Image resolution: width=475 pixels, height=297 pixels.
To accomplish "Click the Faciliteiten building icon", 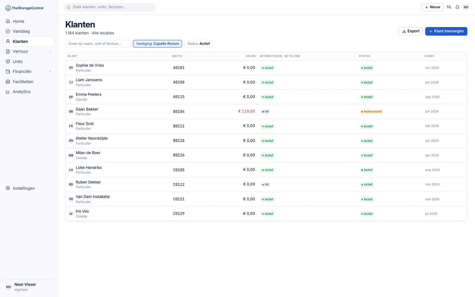I will click(x=8, y=82).
